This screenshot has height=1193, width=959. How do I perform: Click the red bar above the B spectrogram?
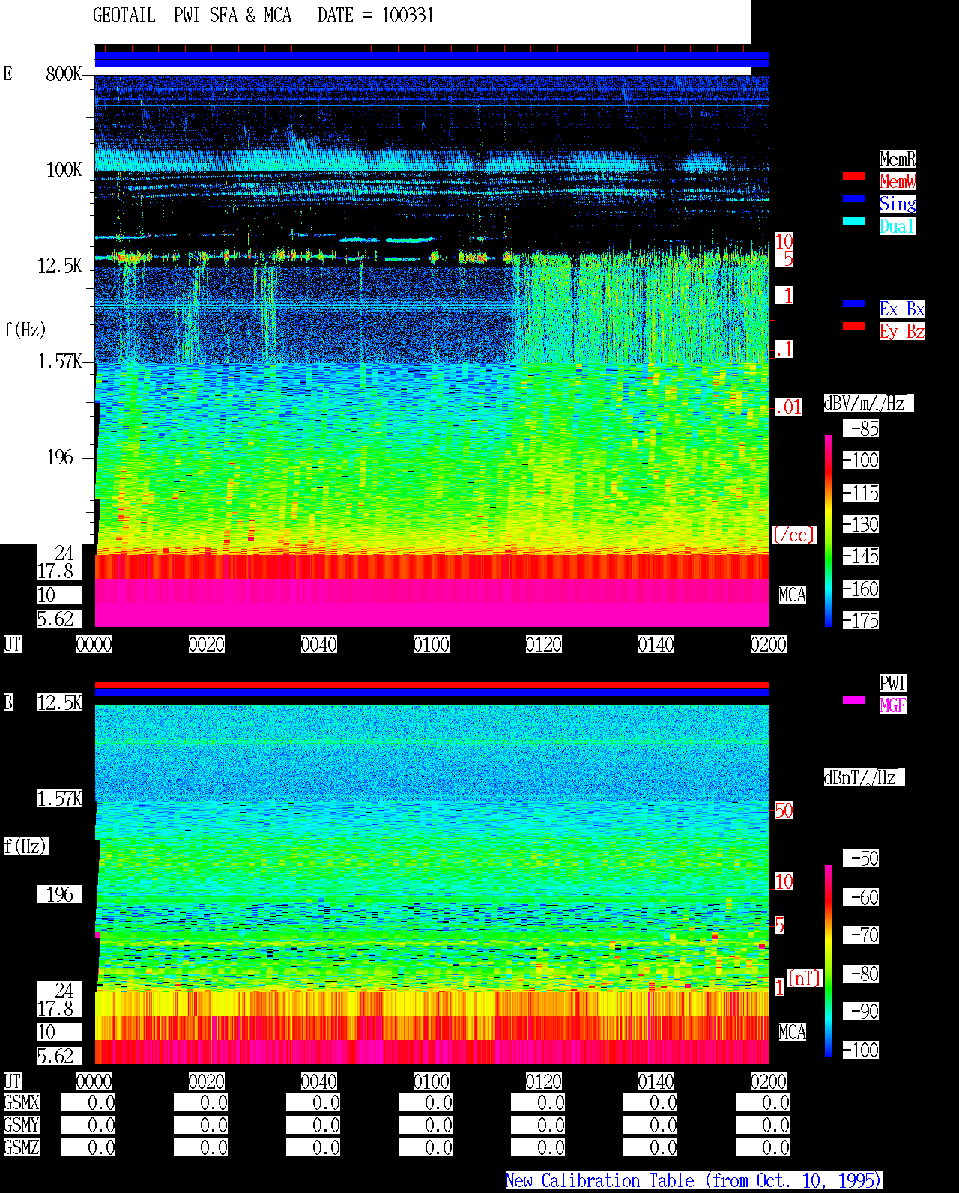pos(432,684)
